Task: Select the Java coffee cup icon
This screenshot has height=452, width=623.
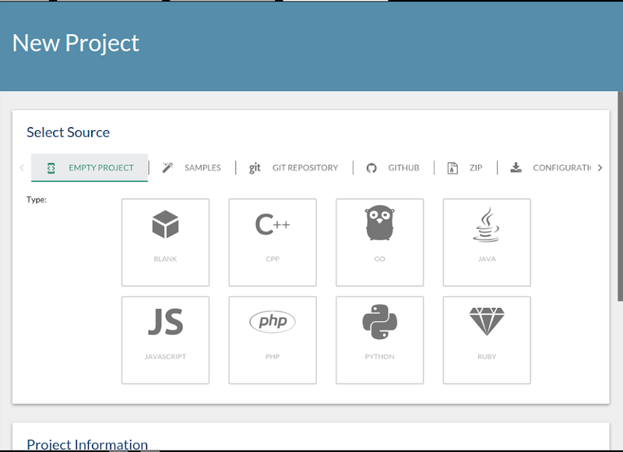Action: (x=487, y=224)
